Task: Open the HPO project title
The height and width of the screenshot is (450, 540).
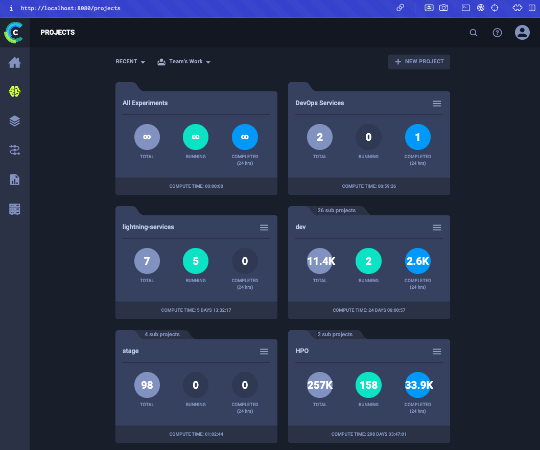Action: [x=302, y=351]
